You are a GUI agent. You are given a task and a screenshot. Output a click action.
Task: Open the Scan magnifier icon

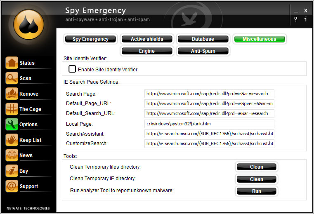[x=12, y=78]
